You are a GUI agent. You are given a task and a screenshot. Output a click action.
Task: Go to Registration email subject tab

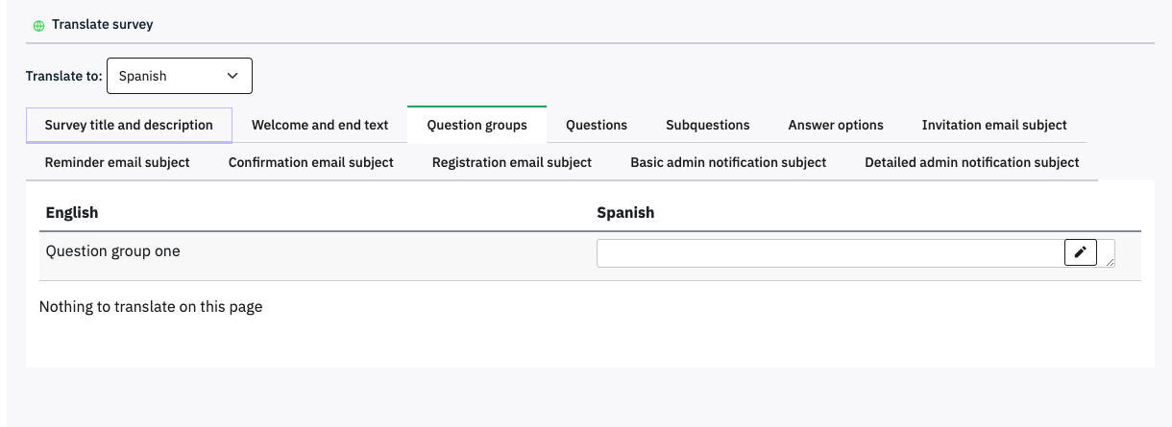[512, 162]
